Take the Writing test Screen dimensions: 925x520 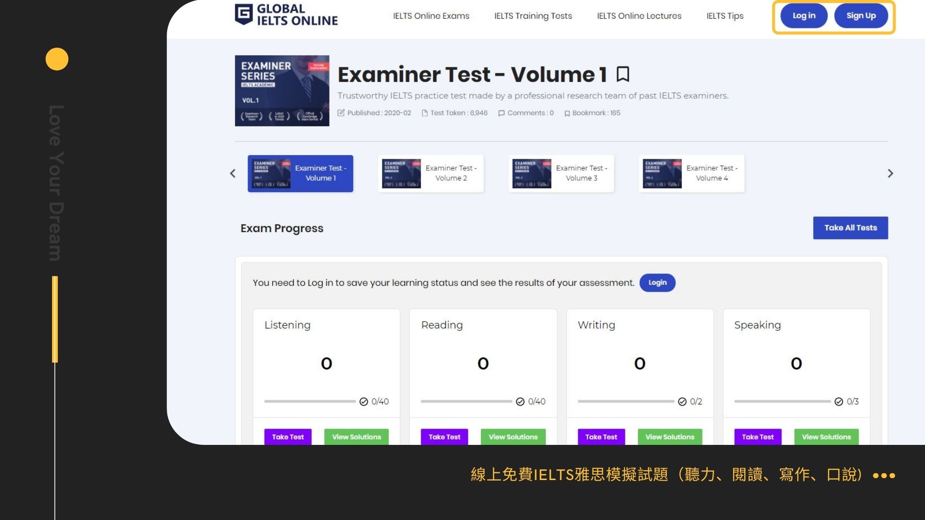coord(601,437)
